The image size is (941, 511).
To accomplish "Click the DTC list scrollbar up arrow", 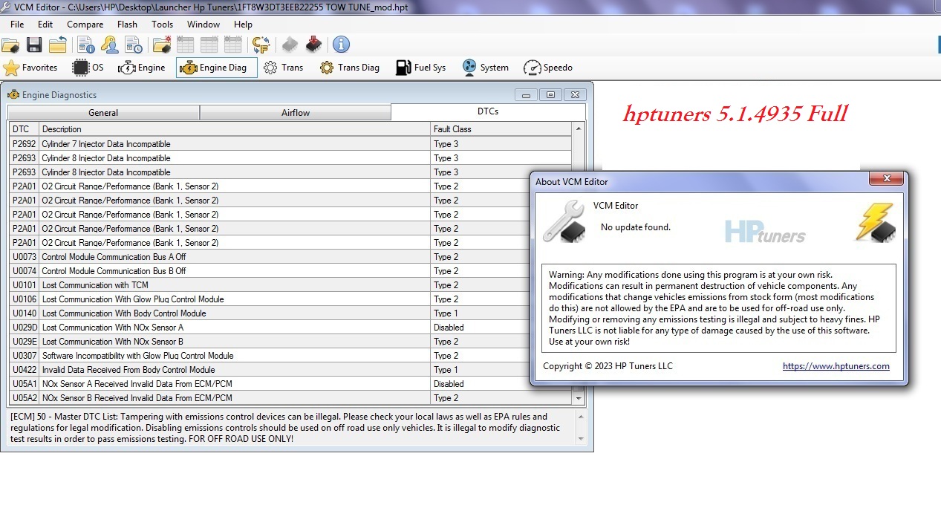I will pos(579,128).
